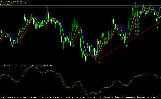Click the "26 Oct 07:17" time label
This screenshot has width=161, height=99.
[43, 97]
